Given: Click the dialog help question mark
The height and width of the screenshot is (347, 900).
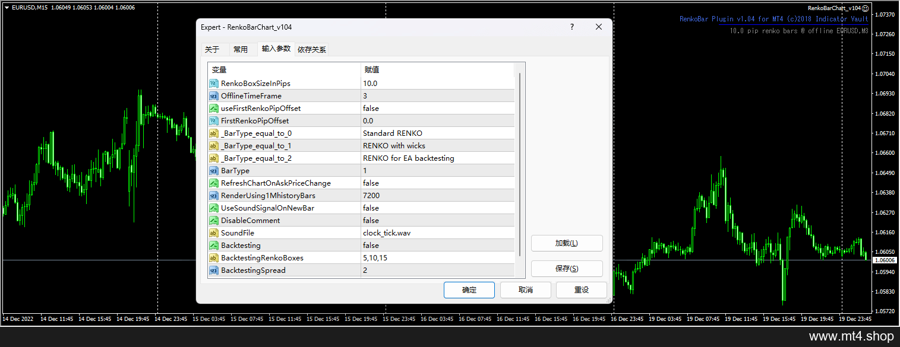Looking at the screenshot, I should 572,27.
